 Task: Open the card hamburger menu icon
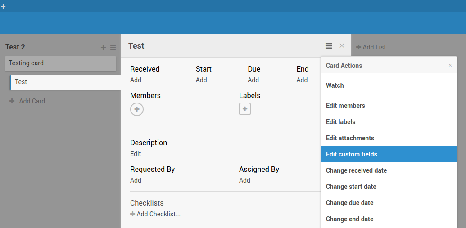point(329,46)
